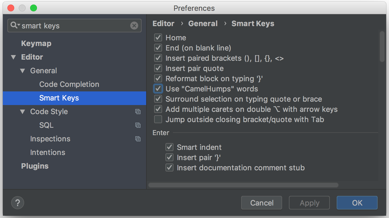
Task: Click the copy icon next to Code Style
Action: click(x=138, y=112)
